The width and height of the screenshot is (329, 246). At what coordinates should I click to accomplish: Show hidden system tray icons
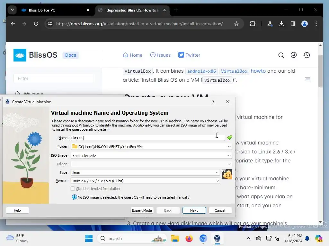[x=248, y=238]
